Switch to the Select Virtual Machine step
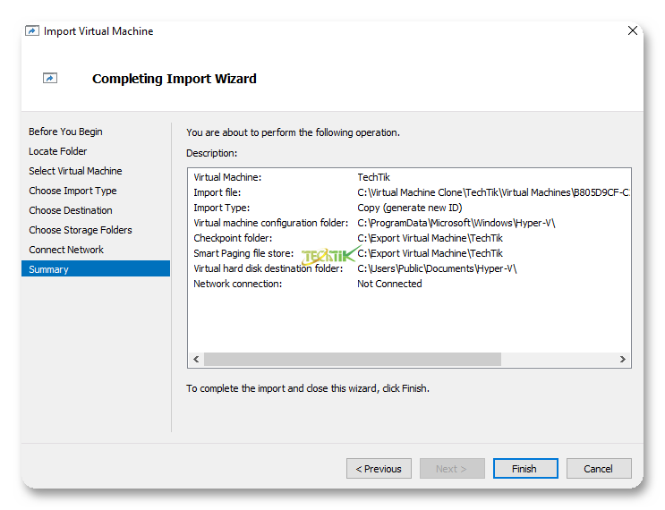 [75, 171]
